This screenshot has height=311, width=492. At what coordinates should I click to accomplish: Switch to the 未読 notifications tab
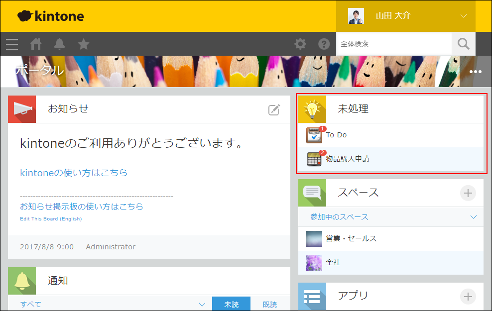pyautogui.click(x=231, y=304)
